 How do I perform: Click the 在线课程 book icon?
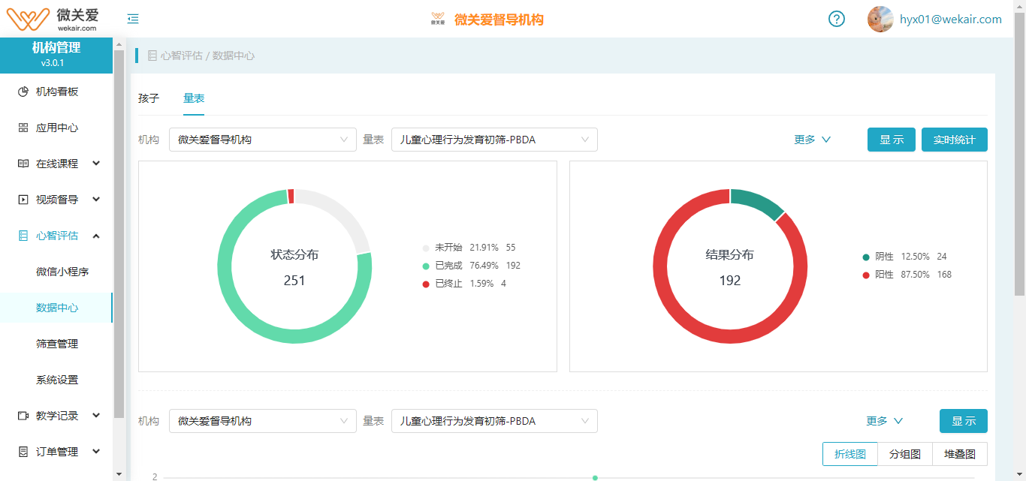pos(23,164)
